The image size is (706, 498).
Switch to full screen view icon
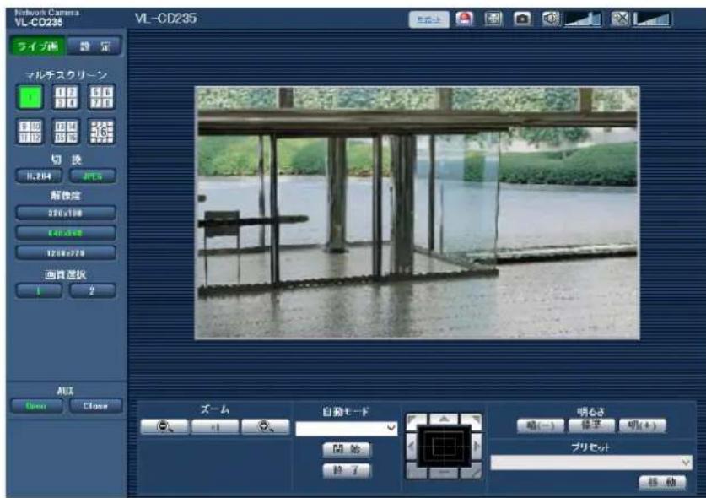click(493, 19)
